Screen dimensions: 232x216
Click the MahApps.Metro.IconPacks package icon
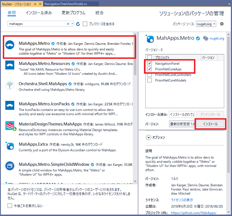pyautogui.click(x=10, y=105)
